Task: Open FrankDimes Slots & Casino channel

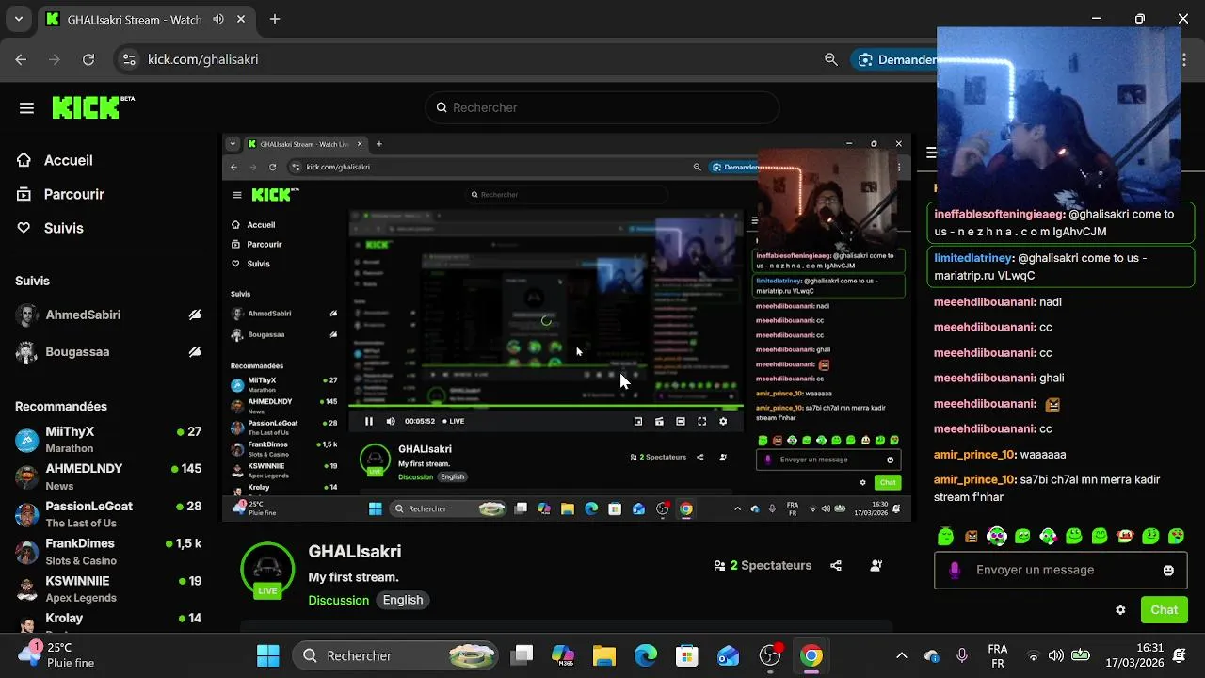Action: pyautogui.click(x=108, y=551)
